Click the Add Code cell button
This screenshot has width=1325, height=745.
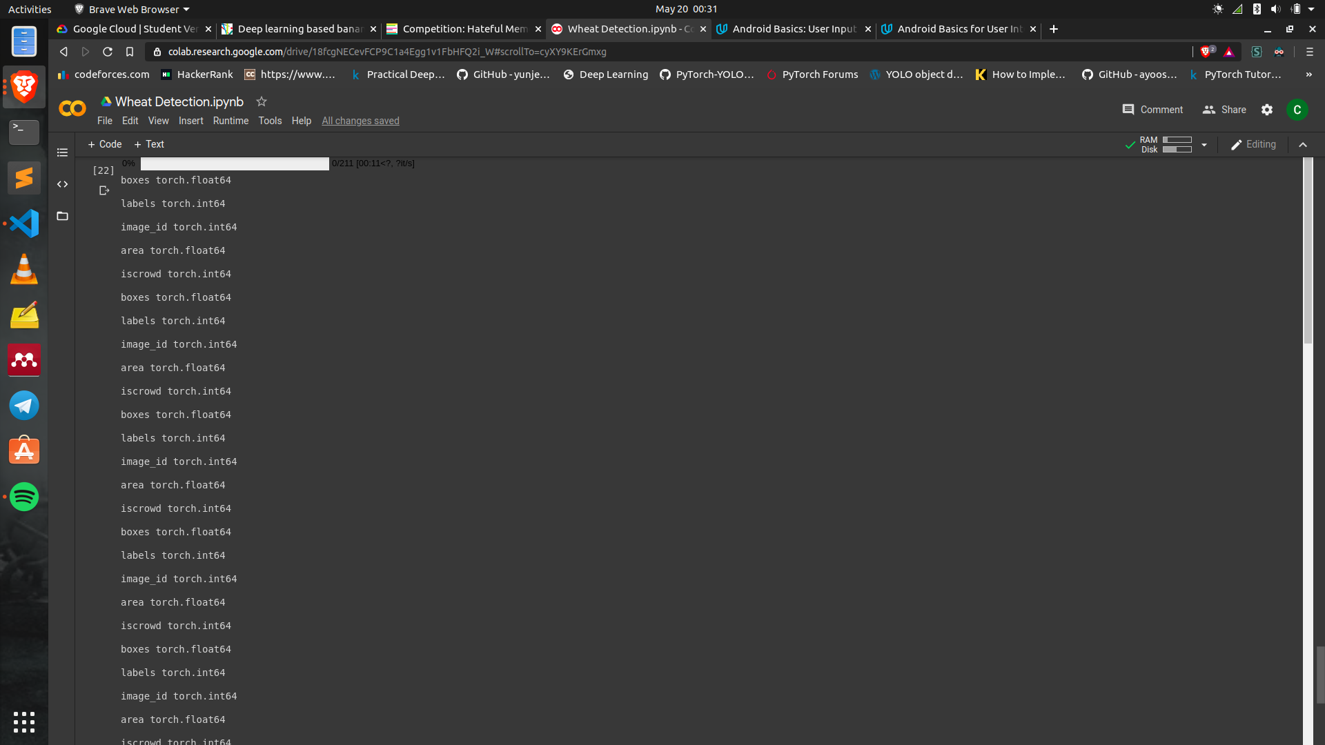pos(103,143)
